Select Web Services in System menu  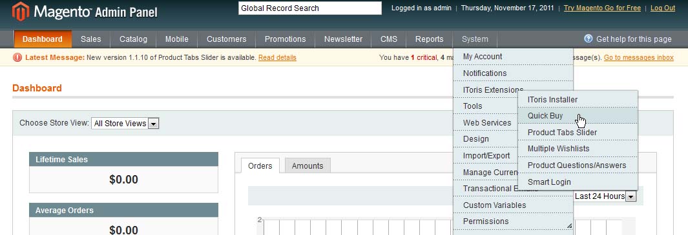[486, 122]
